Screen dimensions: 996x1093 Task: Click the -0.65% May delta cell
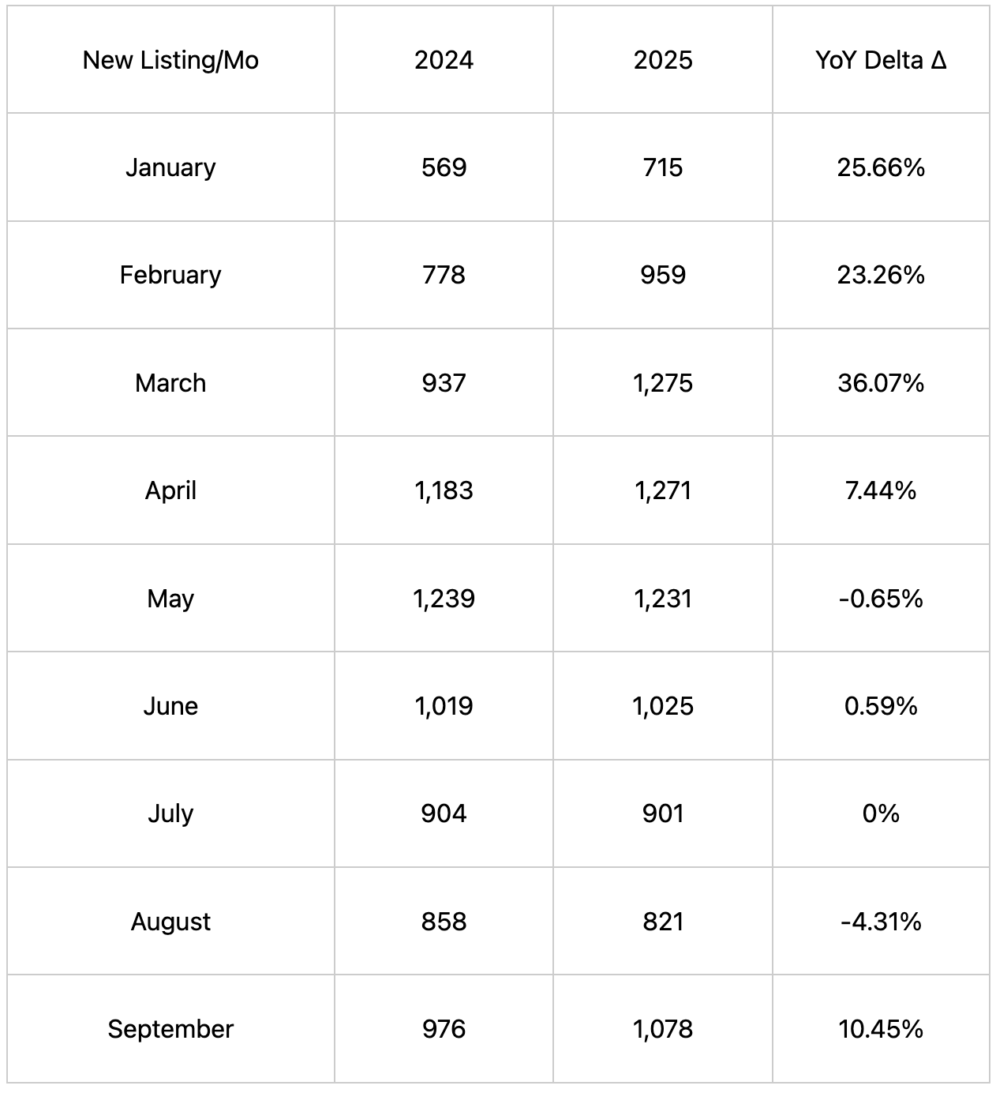click(x=881, y=599)
